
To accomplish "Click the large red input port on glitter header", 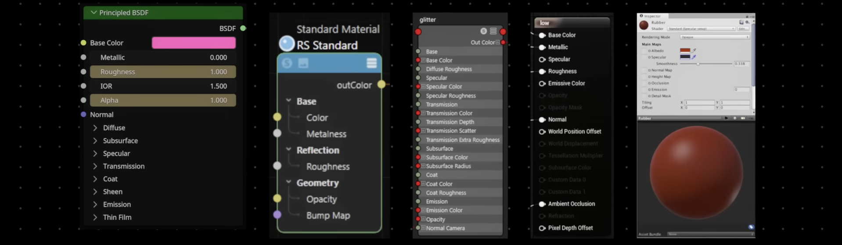I will tap(418, 32).
